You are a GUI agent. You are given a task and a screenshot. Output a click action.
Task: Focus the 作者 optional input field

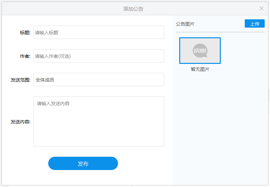coord(99,56)
